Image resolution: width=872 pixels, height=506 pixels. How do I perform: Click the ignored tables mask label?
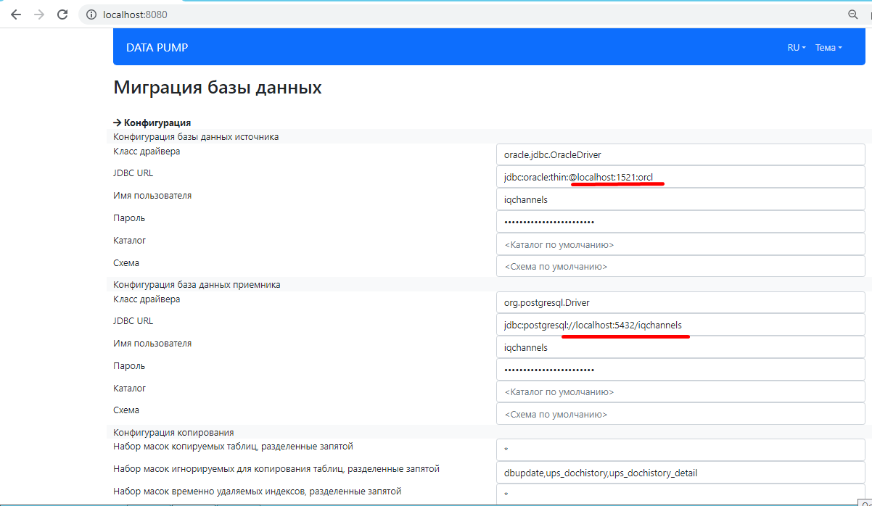click(276, 469)
